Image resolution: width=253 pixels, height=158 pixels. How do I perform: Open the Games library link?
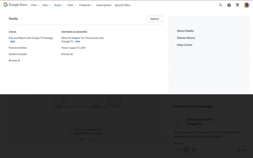point(186,38)
